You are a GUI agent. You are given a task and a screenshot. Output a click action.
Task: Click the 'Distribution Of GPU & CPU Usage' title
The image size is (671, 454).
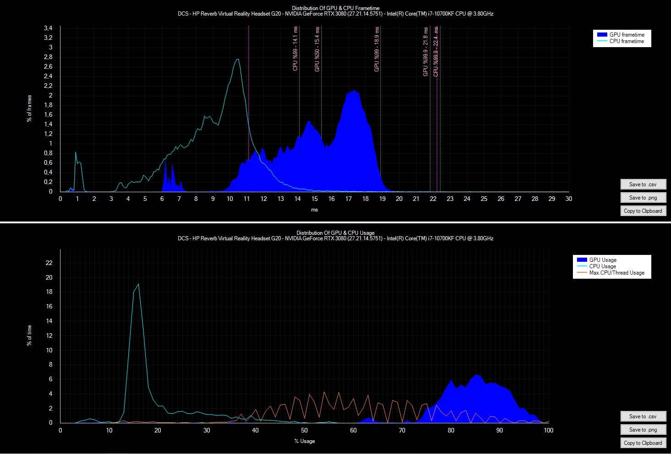335,233
